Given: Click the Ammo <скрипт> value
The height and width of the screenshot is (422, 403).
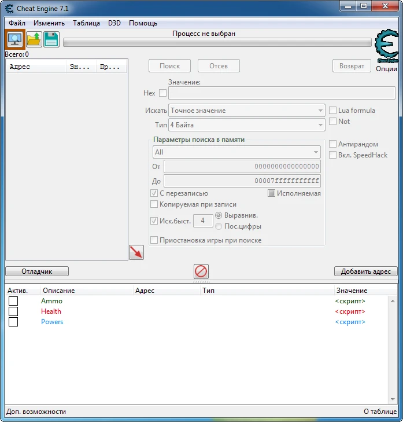Looking at the screenshot, I should 350,301.
